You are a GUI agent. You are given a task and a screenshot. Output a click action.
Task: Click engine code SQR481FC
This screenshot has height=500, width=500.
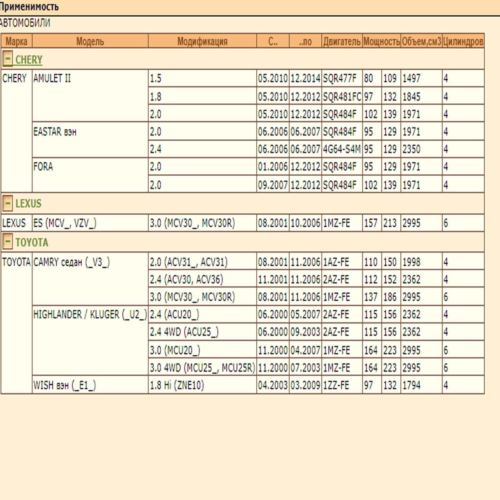point(342,97)
